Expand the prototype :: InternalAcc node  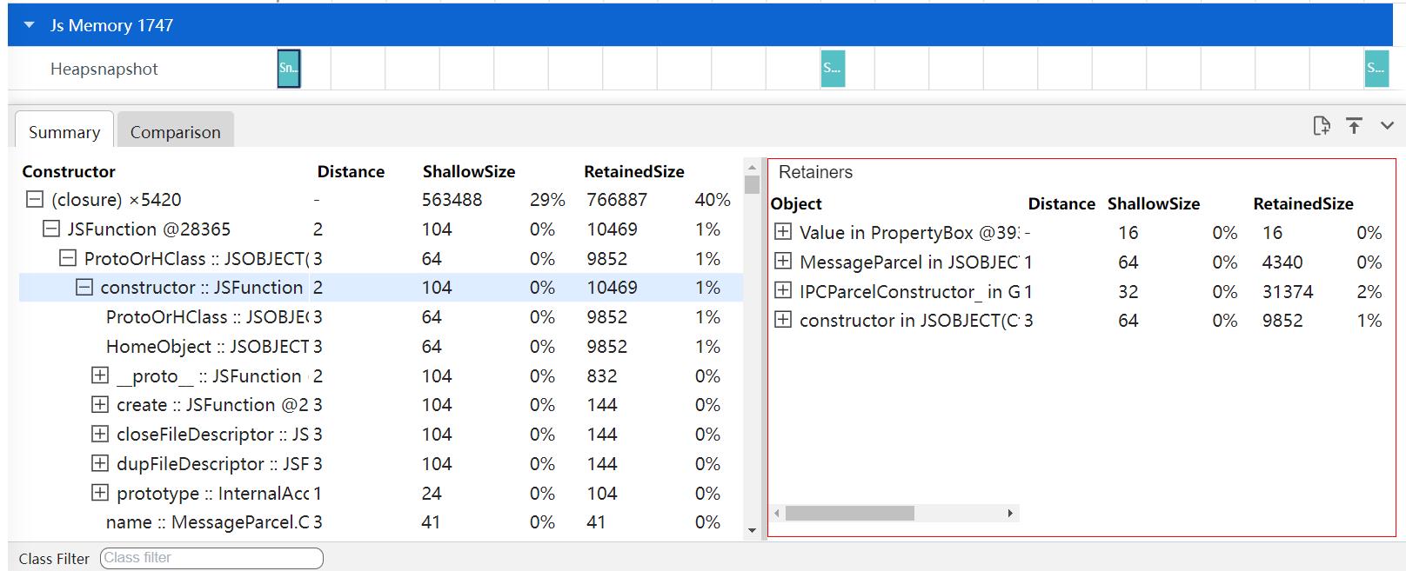coord(100,493)
